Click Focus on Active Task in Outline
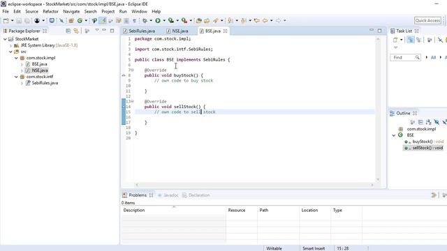The image size is (447, 251). pyautogui.click(x=413, y=122)
